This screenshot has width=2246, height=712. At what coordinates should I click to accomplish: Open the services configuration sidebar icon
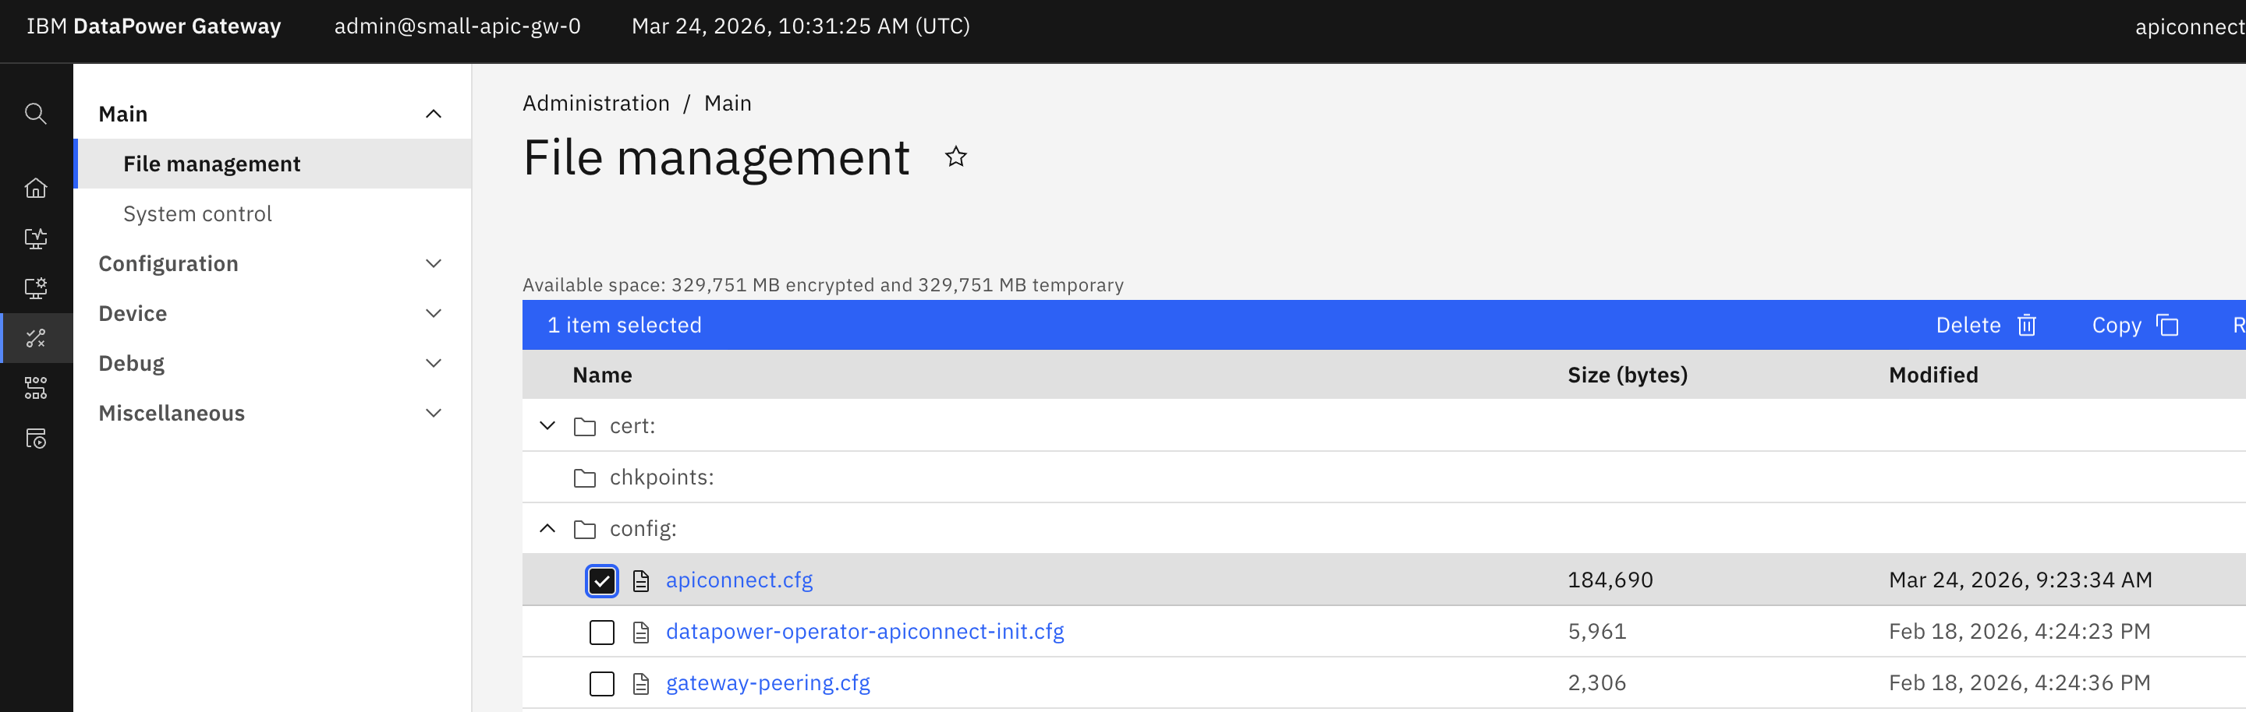point(36,288)
